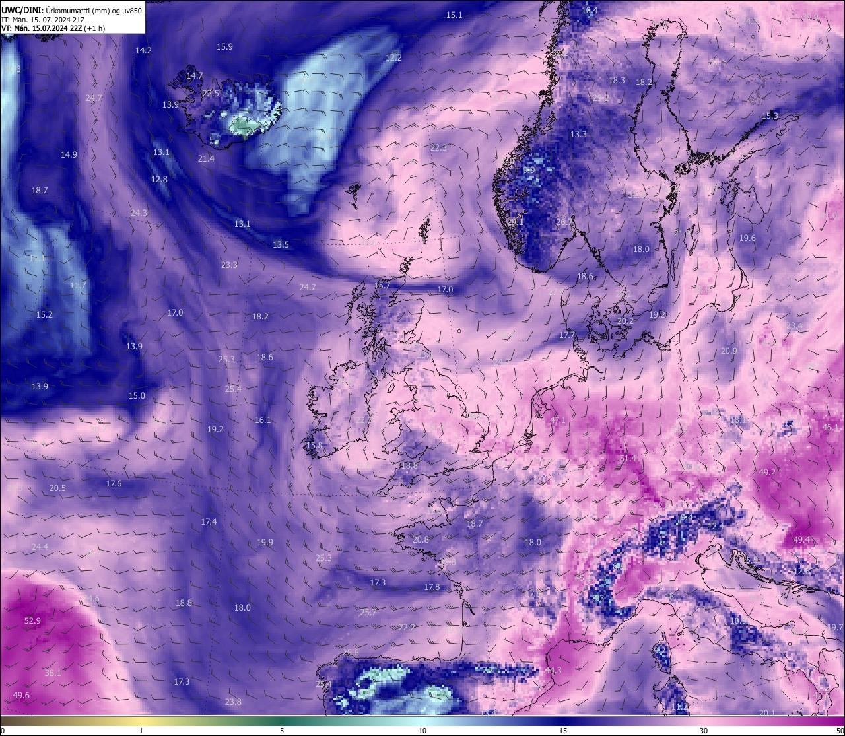The height and width of the screenshot is (736, 845).
Task: Click the 47.1 value near the Netherlands
Action: coord(558,420)
